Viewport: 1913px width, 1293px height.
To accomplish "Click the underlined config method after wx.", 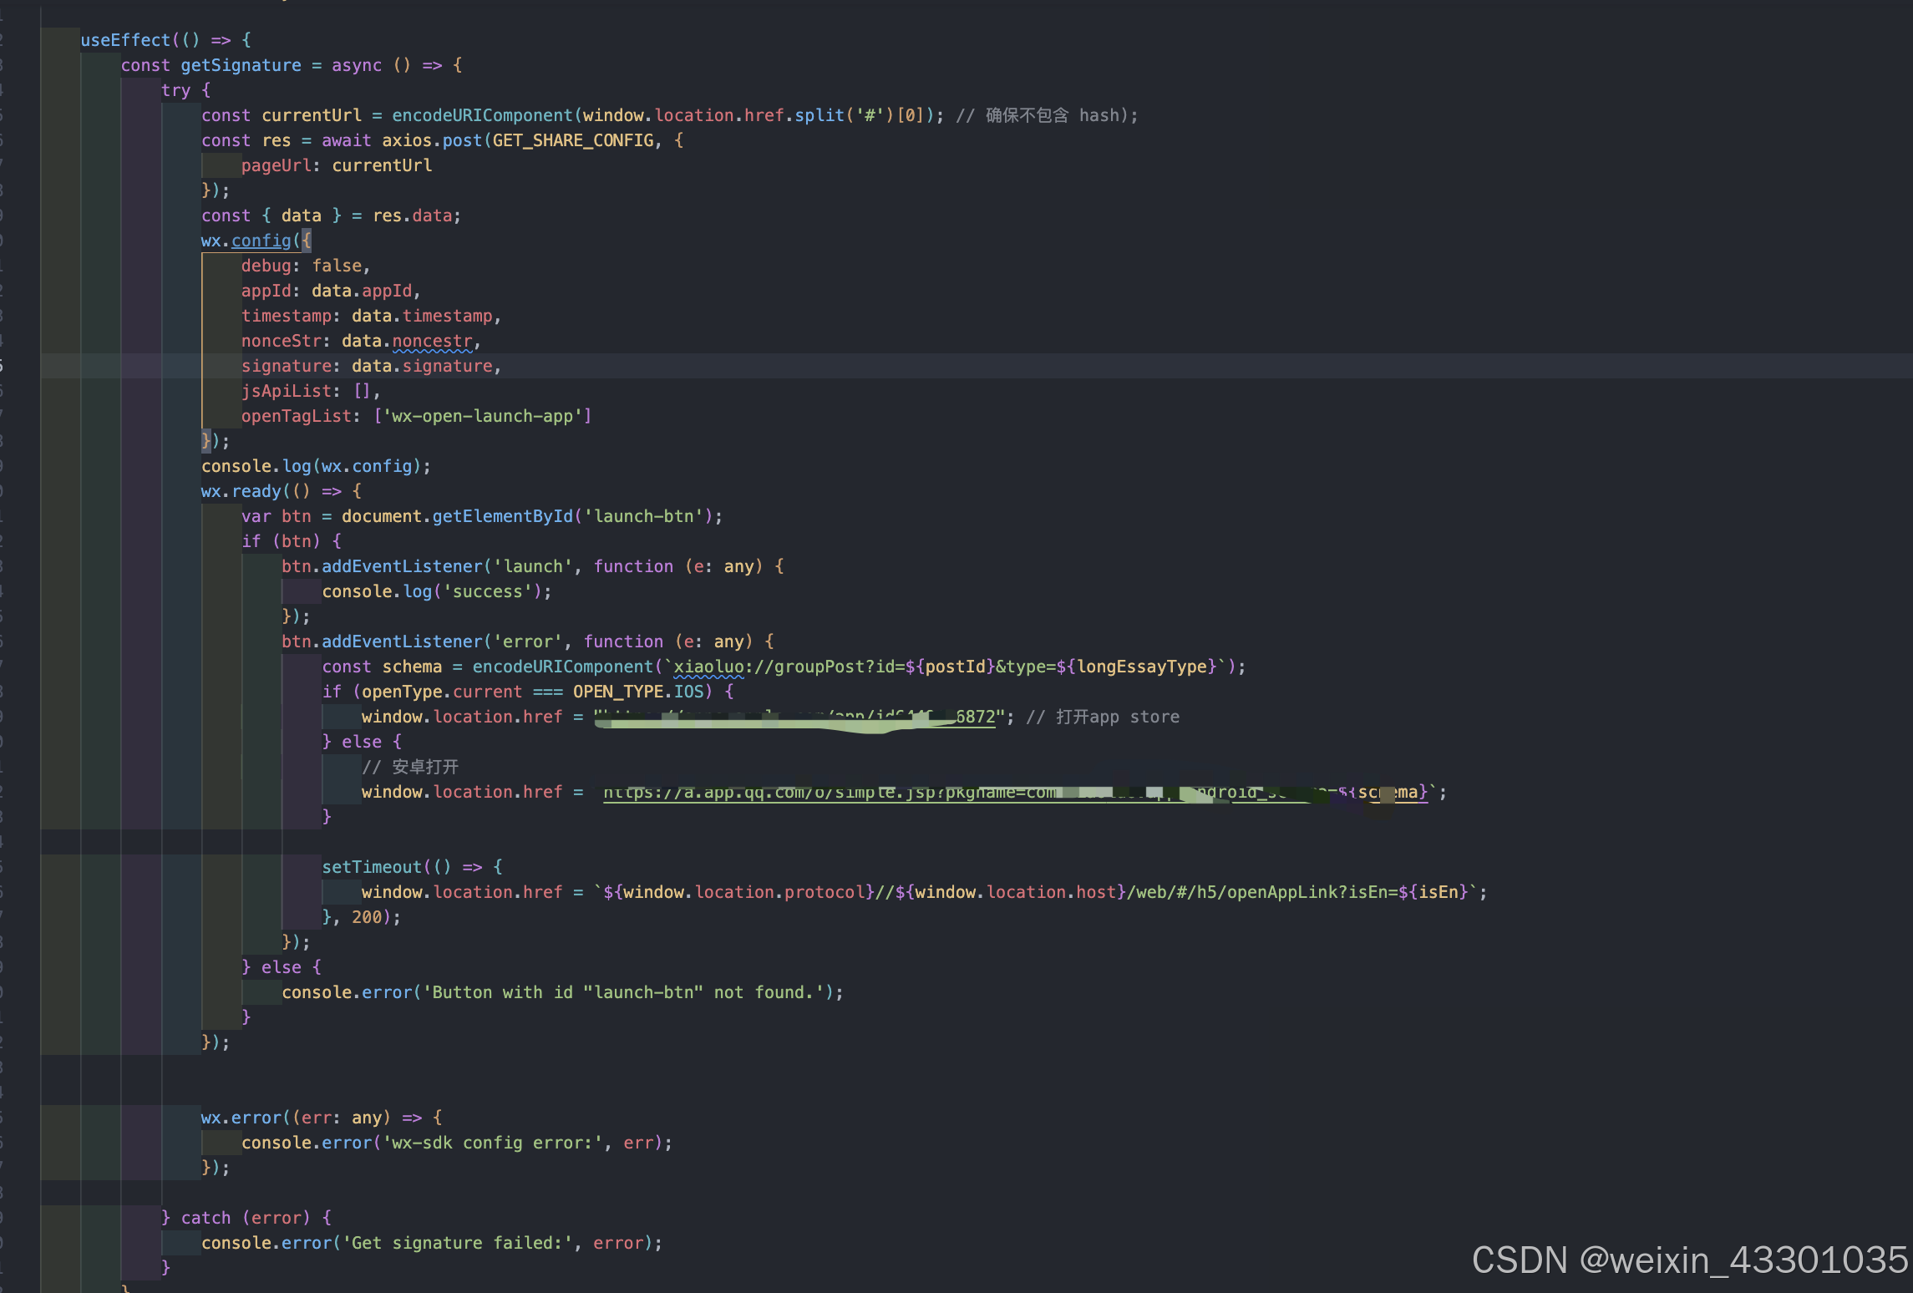I will (261, 241).
